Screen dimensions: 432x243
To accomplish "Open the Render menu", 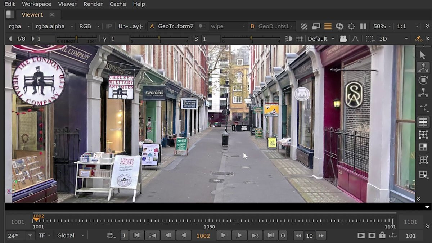I will (x=93, y=4).
